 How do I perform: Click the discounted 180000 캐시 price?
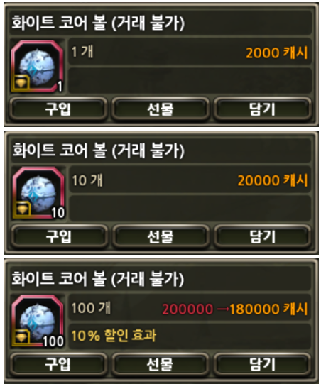(x=268, y=309)
